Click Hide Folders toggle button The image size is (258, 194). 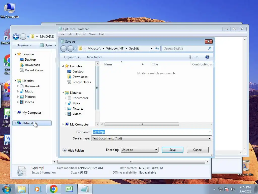(x=74, y=150)
